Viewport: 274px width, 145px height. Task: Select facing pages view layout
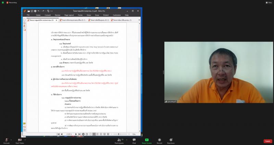98,134
